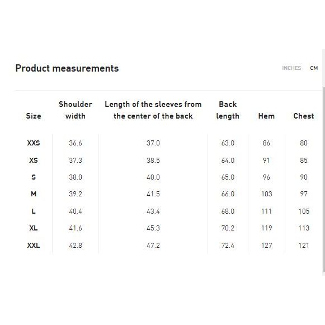Select the S size row label
The height and width of the screenshot is (325, 325).
[x=34, y=177]
